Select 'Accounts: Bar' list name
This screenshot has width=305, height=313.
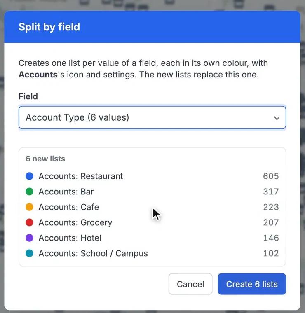tap(66, 192)
